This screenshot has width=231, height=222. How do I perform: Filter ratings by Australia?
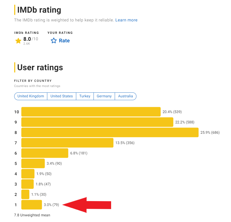pos(126,96)
